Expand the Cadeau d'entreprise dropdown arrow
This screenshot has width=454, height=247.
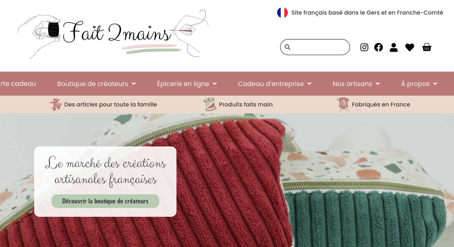(x=309, y=84)
